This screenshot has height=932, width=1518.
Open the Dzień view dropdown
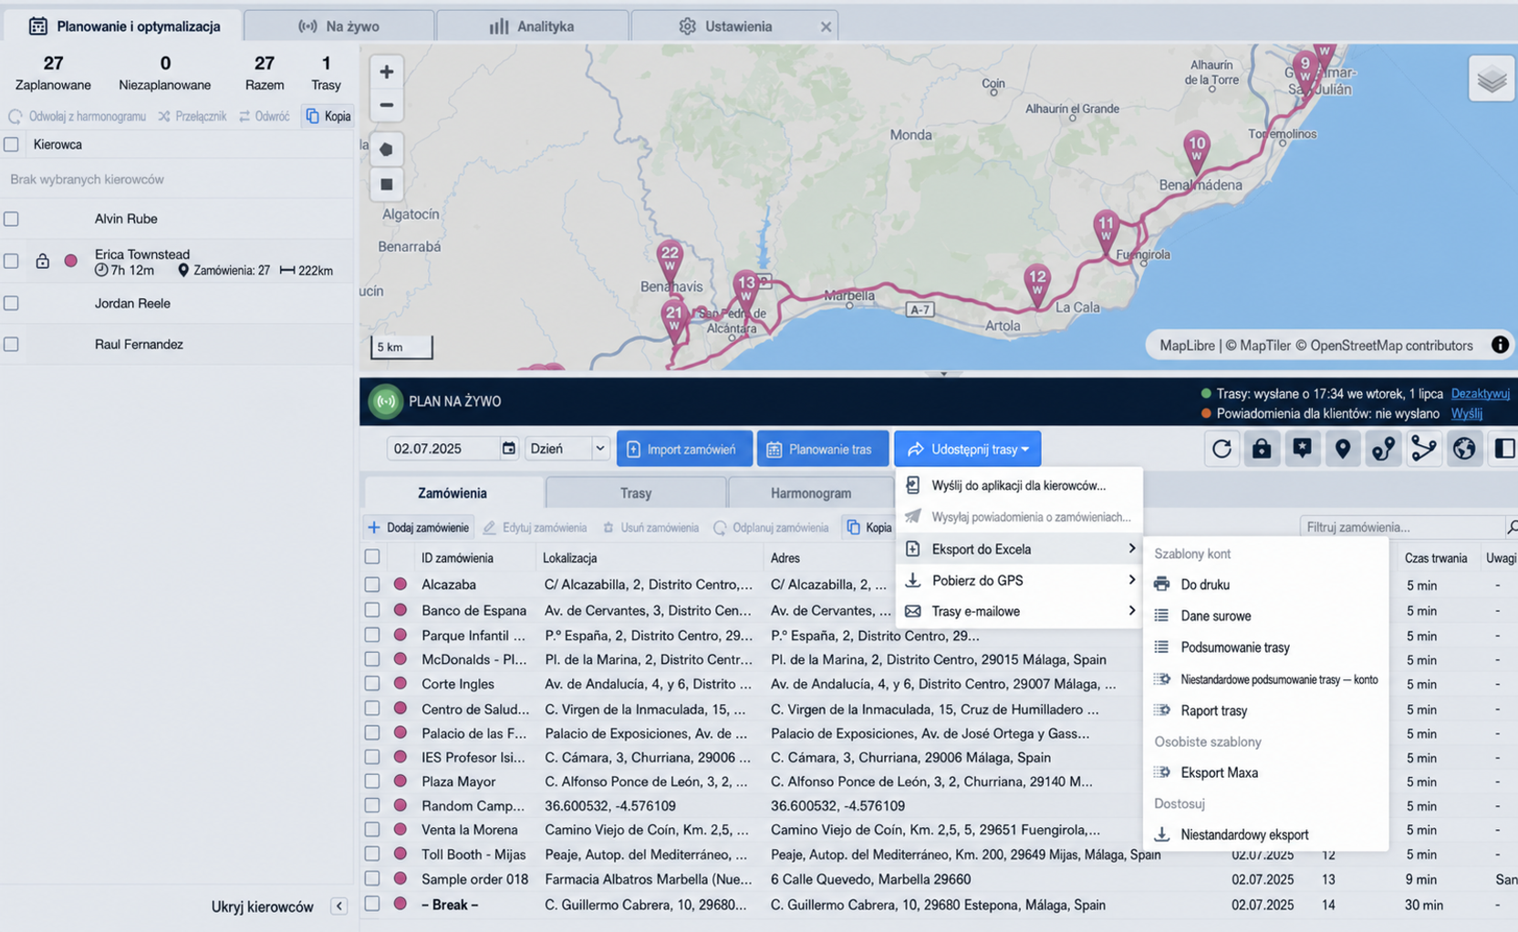[x=567, y=448]
